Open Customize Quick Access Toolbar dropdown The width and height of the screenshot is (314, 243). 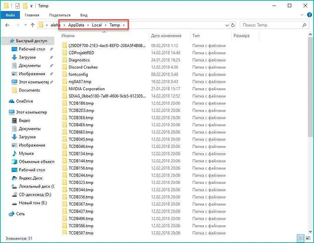(31, 6)
